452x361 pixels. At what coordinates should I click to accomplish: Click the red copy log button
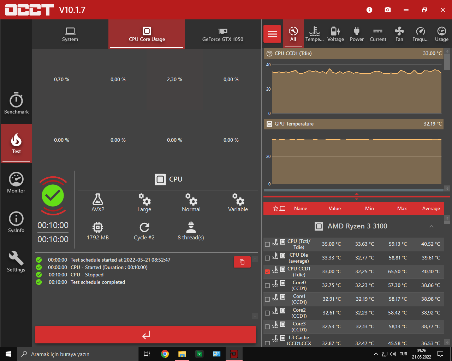coord(242,262)
